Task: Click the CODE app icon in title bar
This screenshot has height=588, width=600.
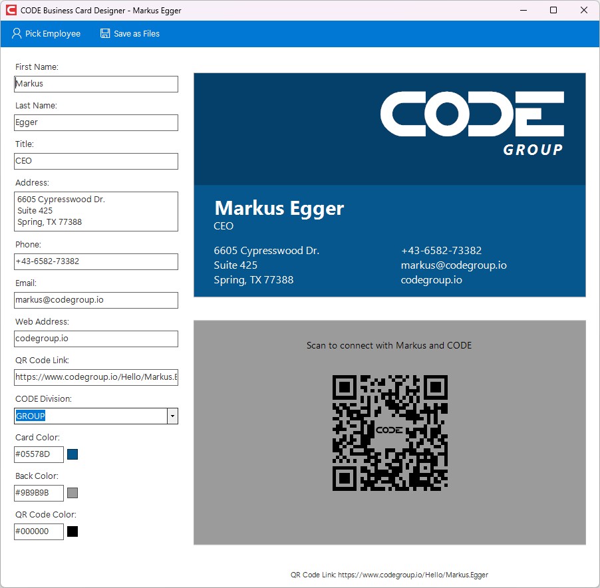Action: (x=11, y=10)
